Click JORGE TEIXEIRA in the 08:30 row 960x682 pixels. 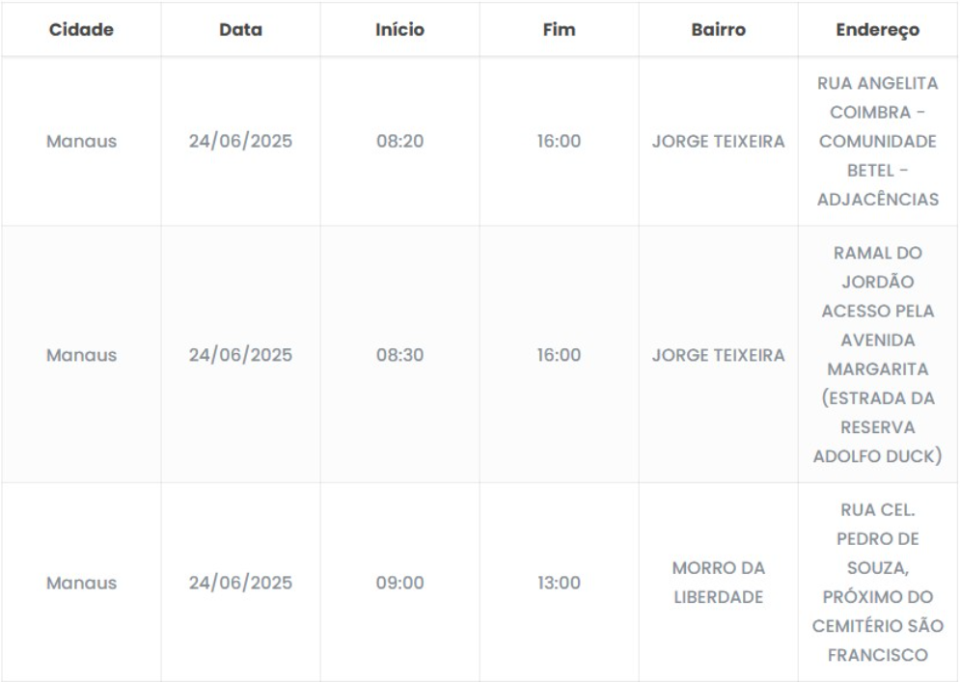click(718, 355)
